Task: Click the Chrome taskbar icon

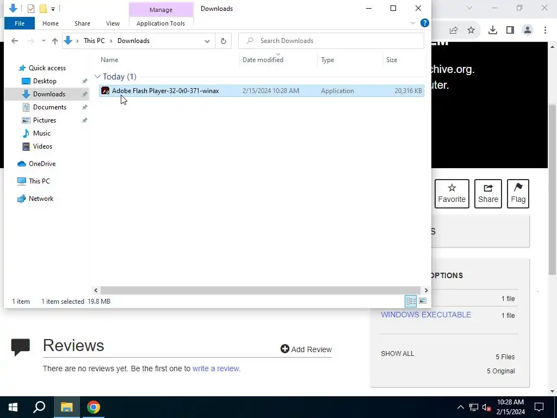Action: tap(94, 407)
